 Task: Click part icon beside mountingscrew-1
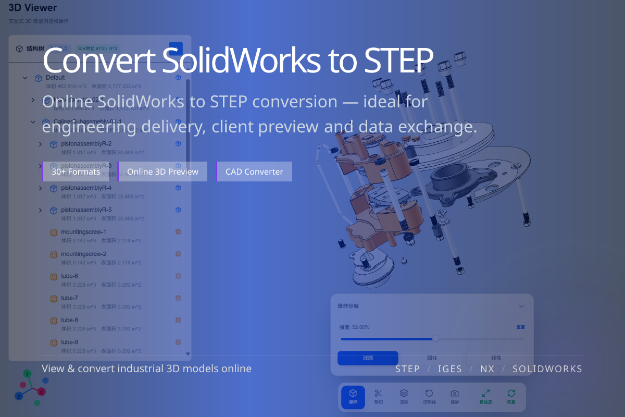click(x=53, y=232)
